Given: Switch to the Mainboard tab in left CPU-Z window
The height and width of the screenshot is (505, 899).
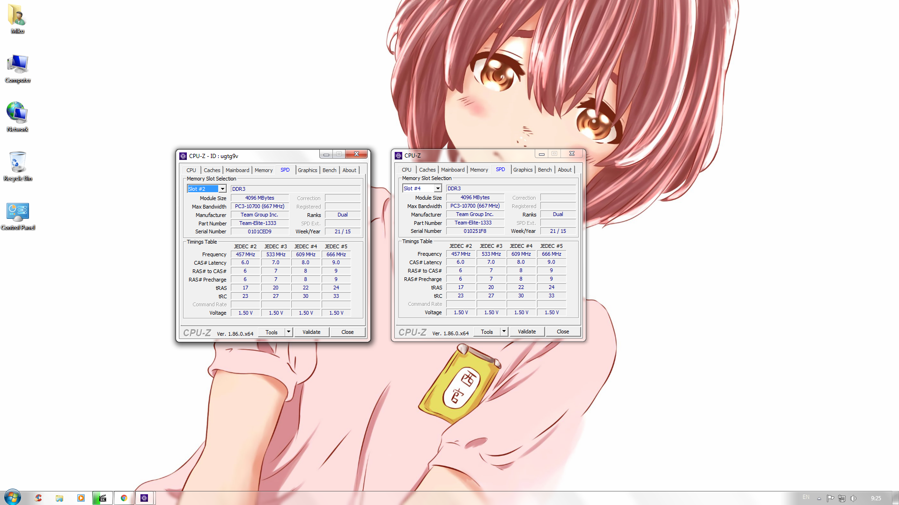Looking at the screenshot, I should point(237,170).
